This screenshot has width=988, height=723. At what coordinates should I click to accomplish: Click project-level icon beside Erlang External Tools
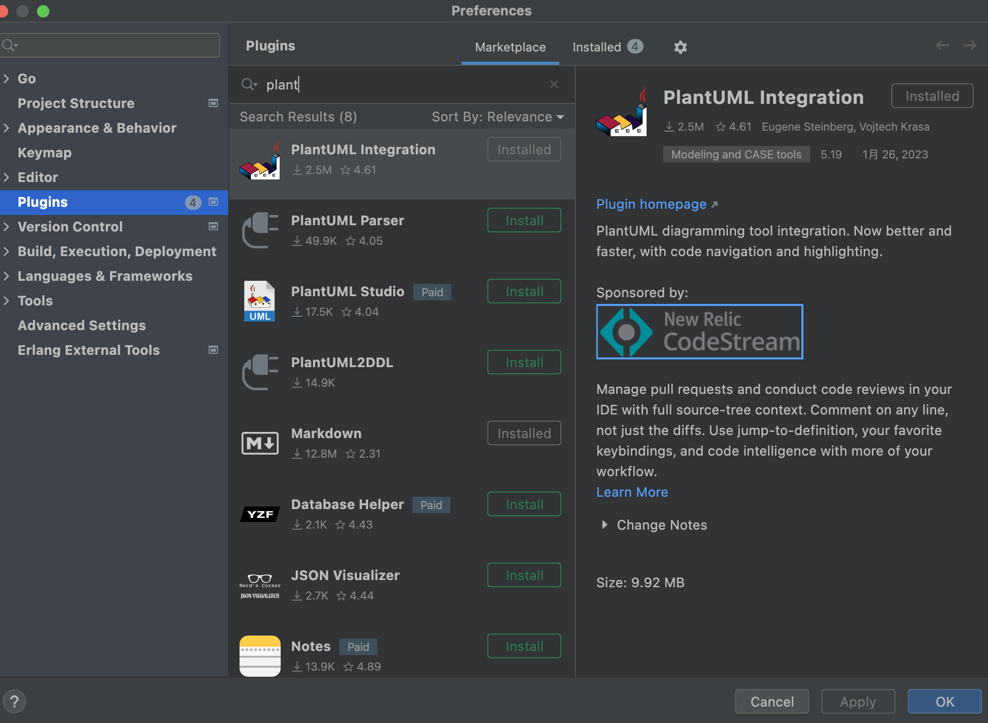pos(213,350)
